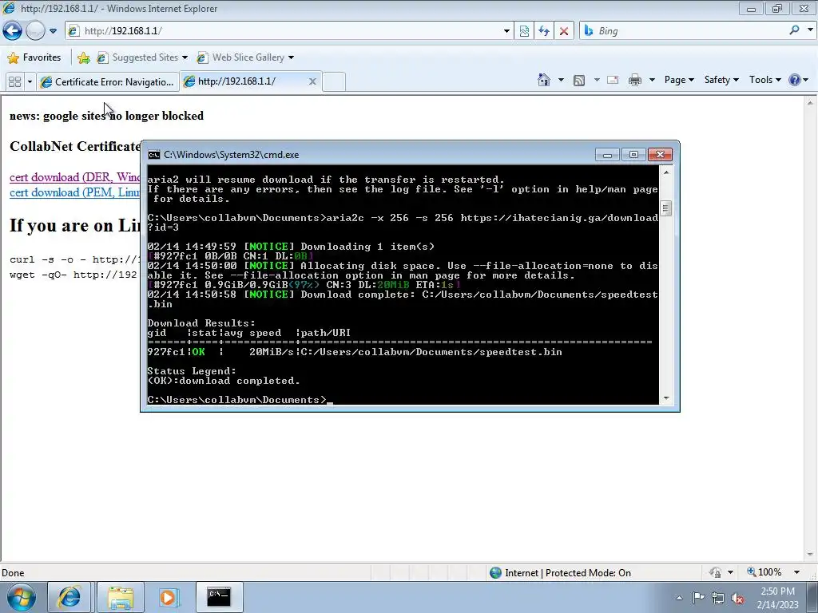The height and width of the screenshot is (613, 818).
Task: Open Windows Explorer taskbar icon
Action: [121, 597]
